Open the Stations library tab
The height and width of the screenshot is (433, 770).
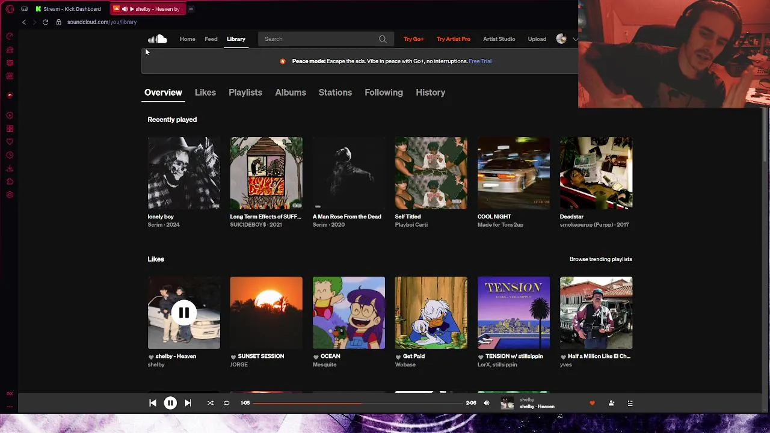tap(335, 93)
